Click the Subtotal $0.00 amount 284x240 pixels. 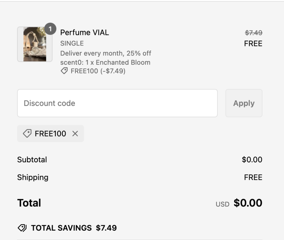tap(252, 160)
